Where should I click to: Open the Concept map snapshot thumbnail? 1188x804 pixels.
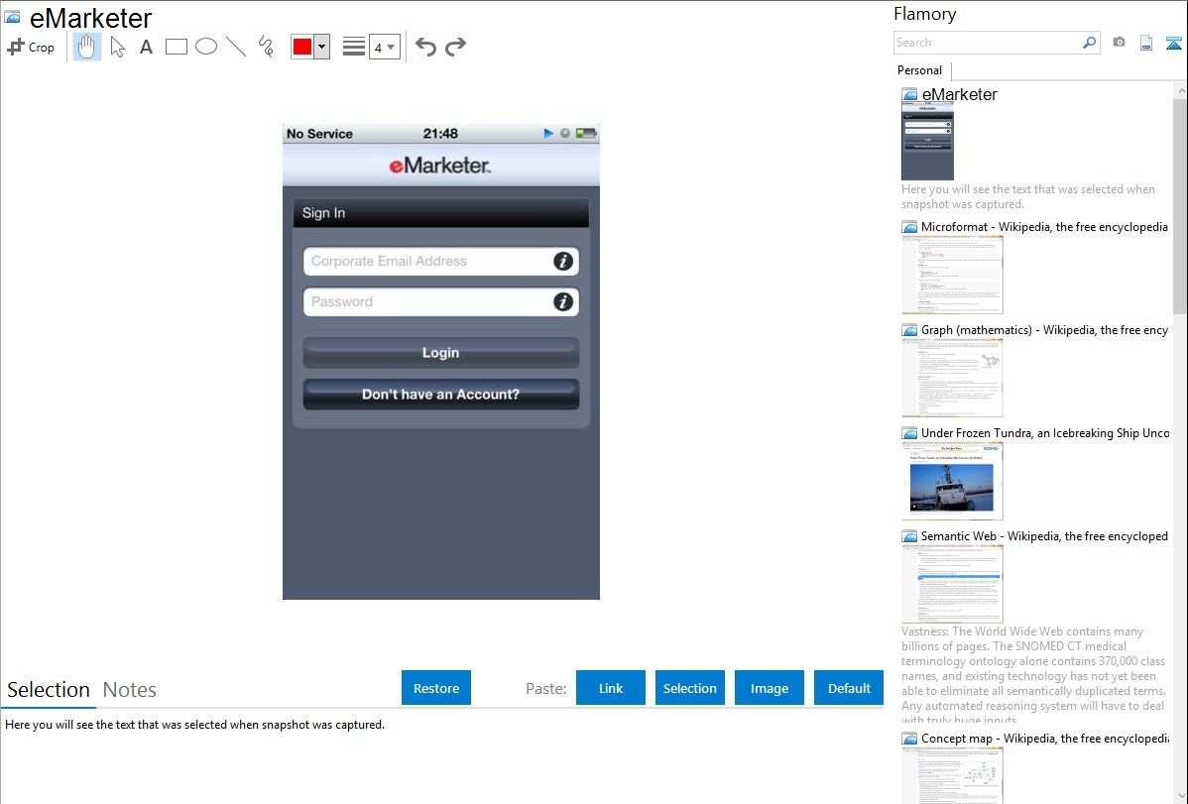pyautogui.click(x=952, y=775)
